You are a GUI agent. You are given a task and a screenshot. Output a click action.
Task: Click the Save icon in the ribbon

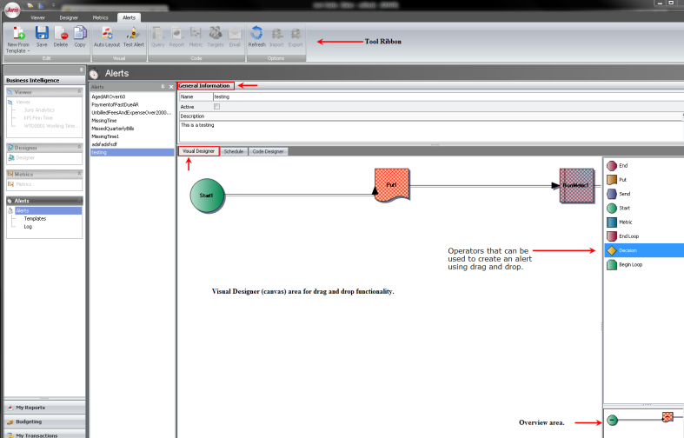[42, 35]
